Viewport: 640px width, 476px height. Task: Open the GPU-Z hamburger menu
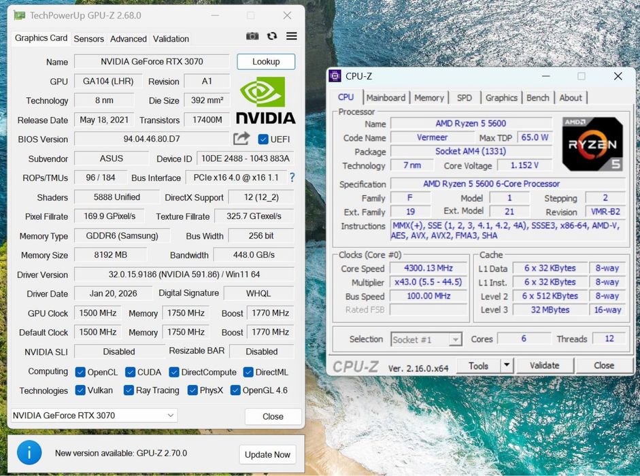[291, 36]
